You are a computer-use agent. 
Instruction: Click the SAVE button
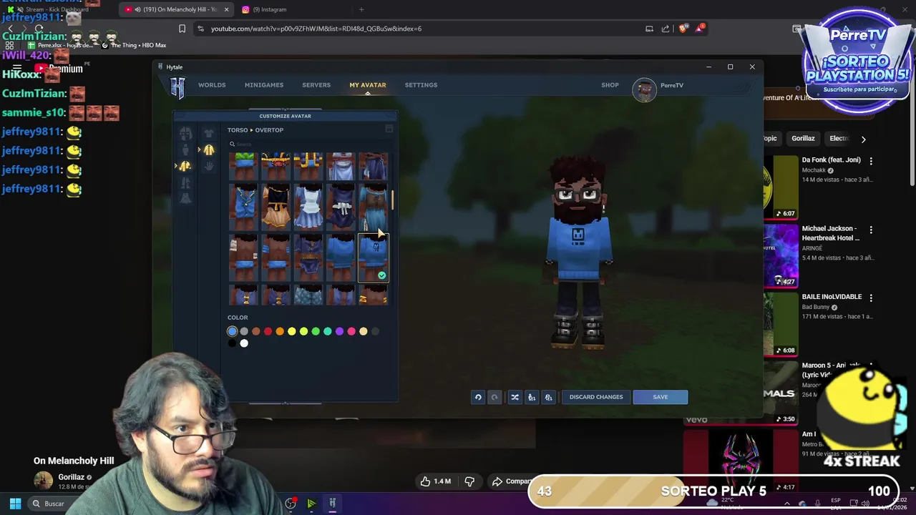(660, 397)
